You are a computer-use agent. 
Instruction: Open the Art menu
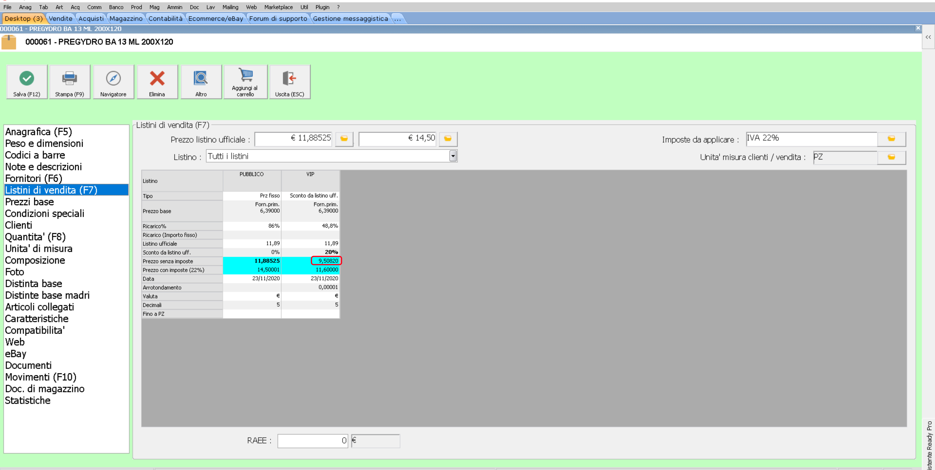click(x=59, y=7)
